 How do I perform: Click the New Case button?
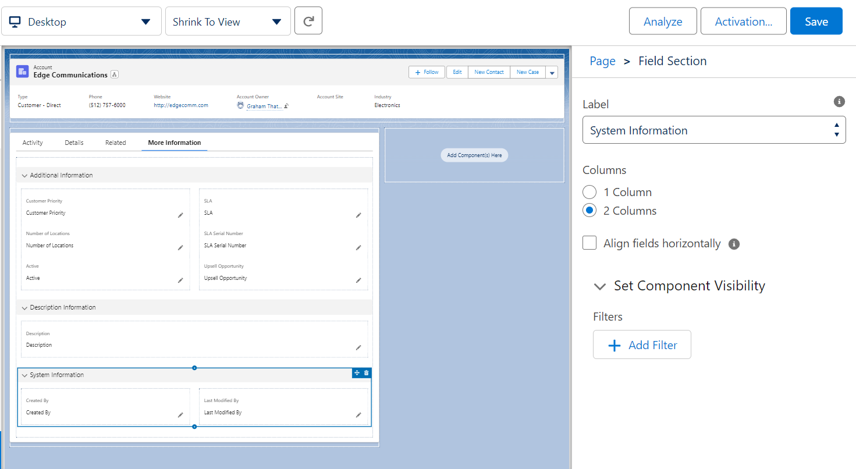(x=528, y=72)
